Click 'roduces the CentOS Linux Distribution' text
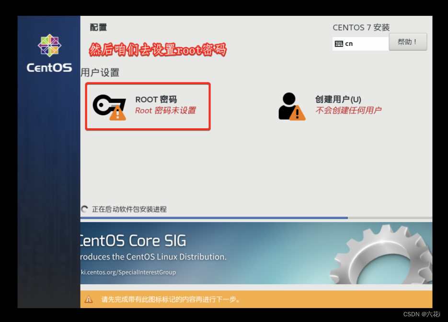Image resolution: width=448 pixels, height=322 pixels. [153, 256]
